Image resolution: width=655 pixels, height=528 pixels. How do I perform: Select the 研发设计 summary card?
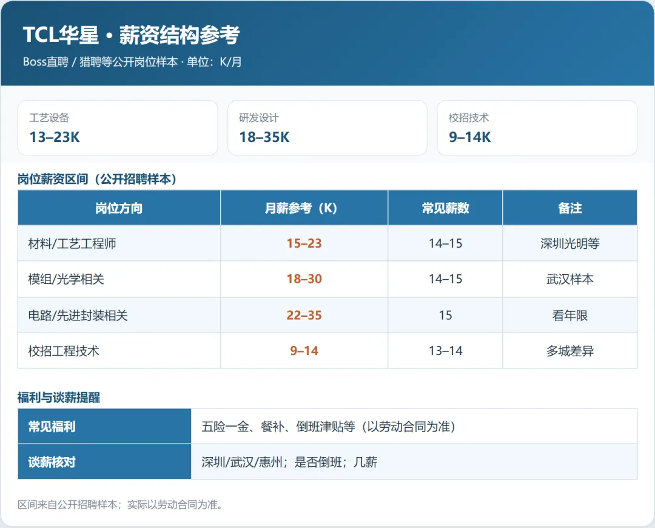point(327,128)
